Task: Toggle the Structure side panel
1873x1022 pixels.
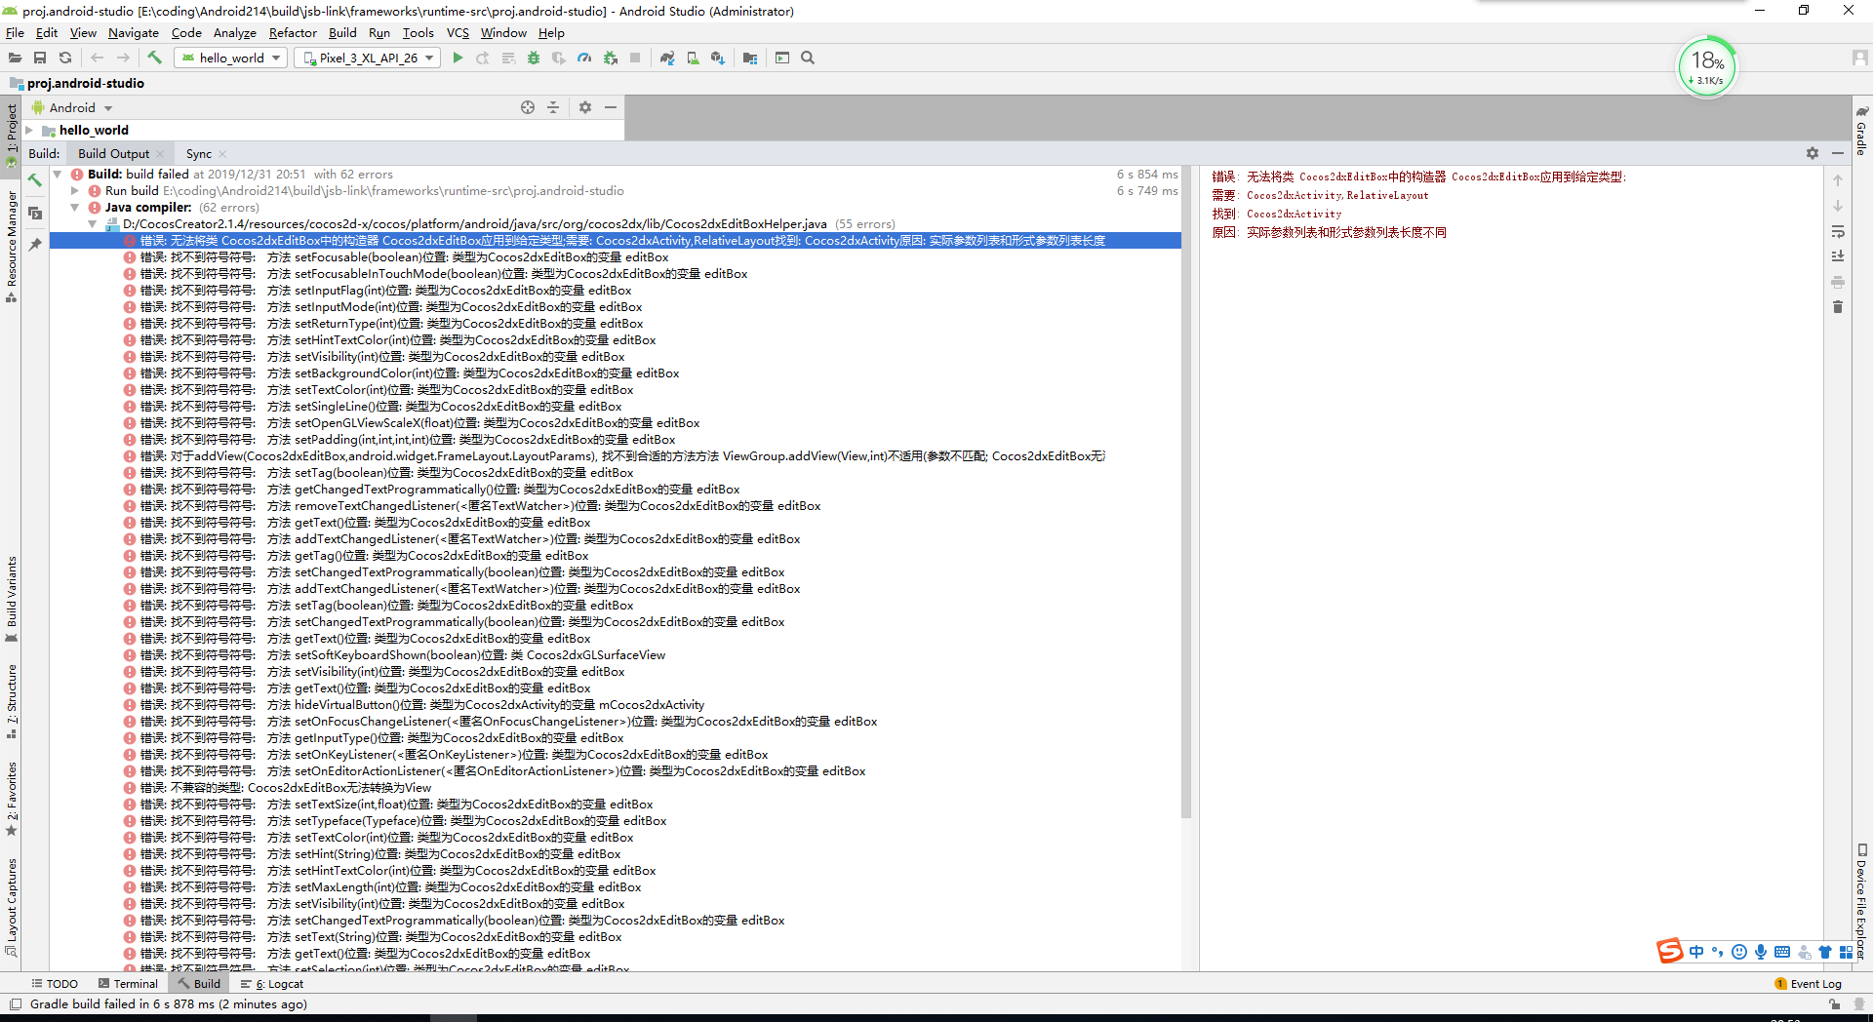Action: coord(12,700)
